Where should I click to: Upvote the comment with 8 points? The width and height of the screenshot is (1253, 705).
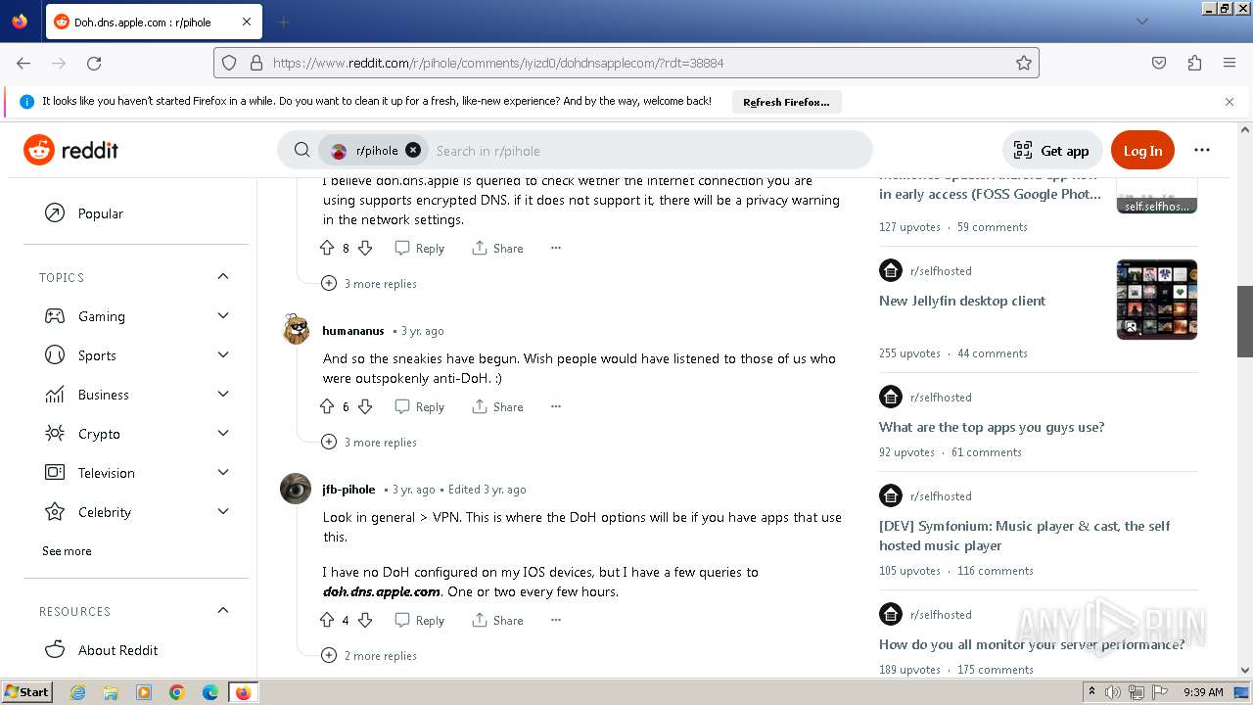pos(327,249)
